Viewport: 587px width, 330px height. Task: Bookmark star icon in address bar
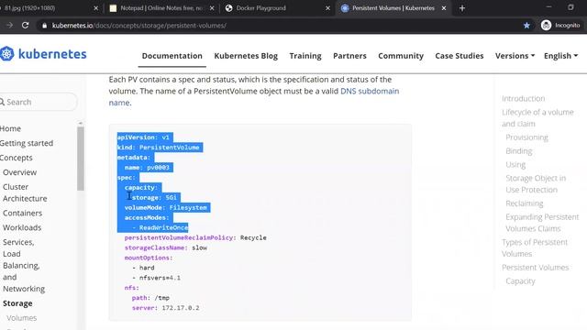point(526,26)
